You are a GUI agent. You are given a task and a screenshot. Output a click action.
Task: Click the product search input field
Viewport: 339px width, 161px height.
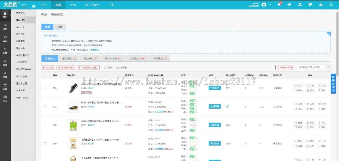[x=311, y=67]
